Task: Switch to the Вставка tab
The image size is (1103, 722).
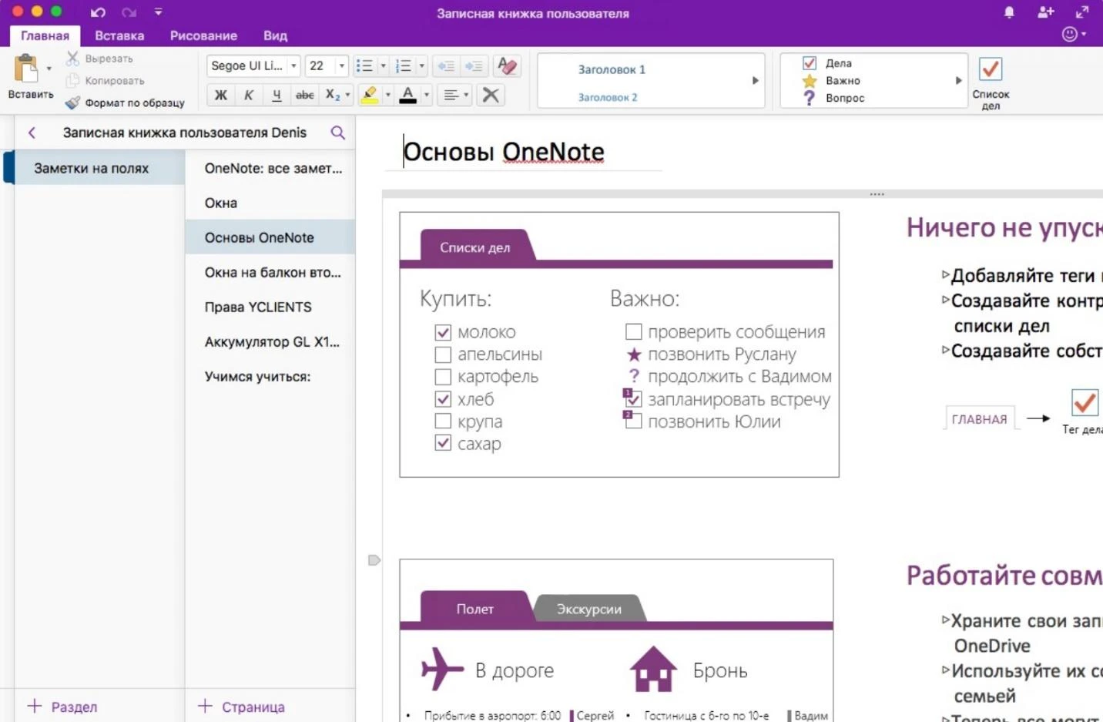Action: [119, 35]
